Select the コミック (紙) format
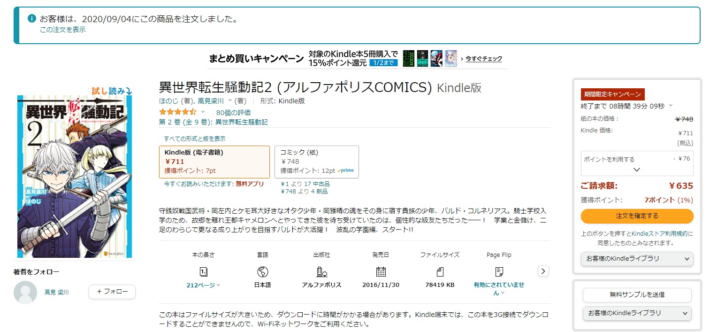Image resolution: width=710 pixels, height=332 pixels. tap(317, 162)
